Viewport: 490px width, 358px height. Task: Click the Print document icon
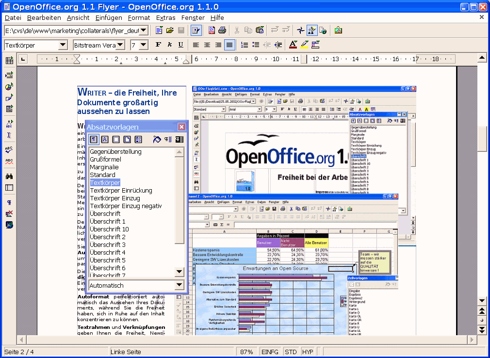coord(222,30)
